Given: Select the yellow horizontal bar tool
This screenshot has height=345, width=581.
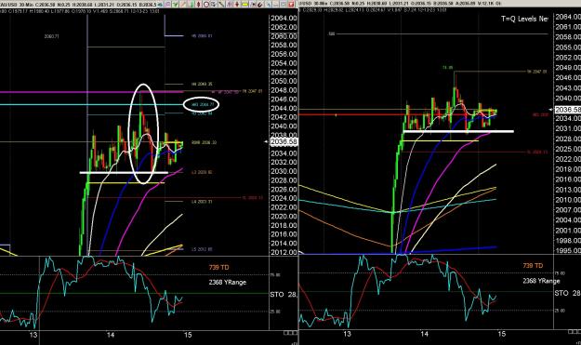Looking at the screenshot, I should (244, 4).
